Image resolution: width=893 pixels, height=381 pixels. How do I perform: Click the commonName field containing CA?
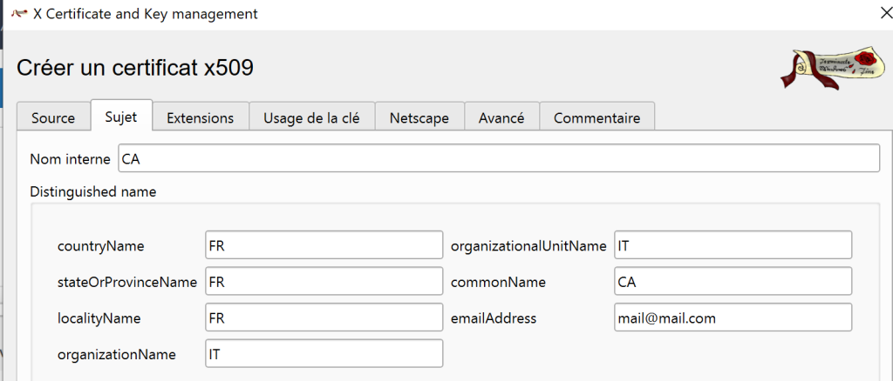coord(733,282)
